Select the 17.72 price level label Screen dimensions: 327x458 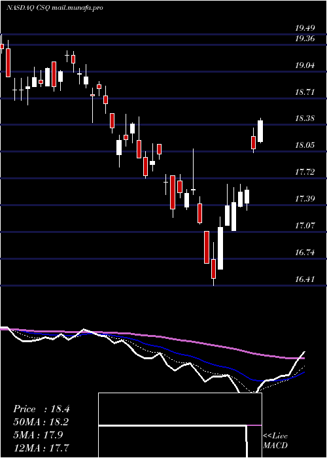coord(305,172)
